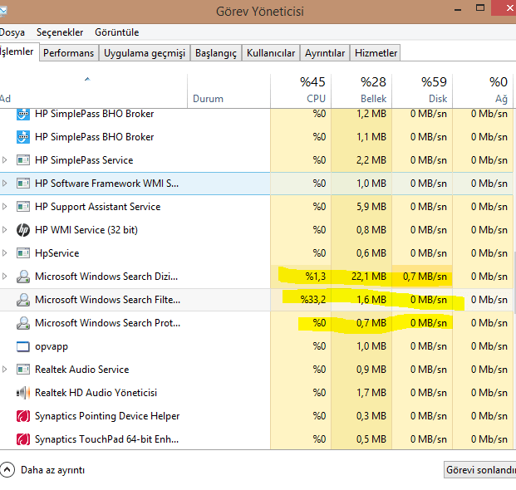Expand the HP SimplePass Service group

click(4, 160)
